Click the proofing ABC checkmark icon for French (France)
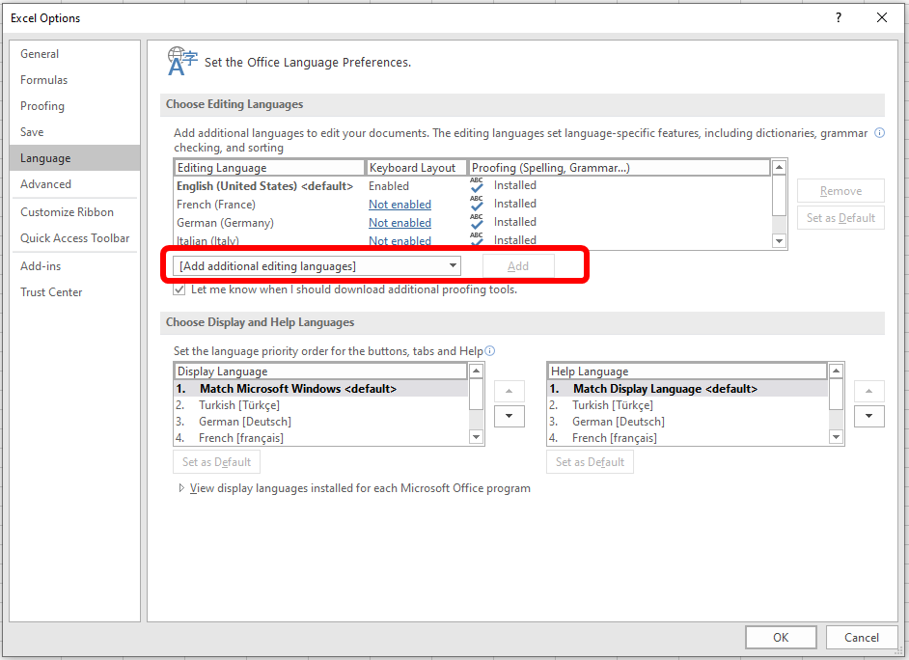 477,204
